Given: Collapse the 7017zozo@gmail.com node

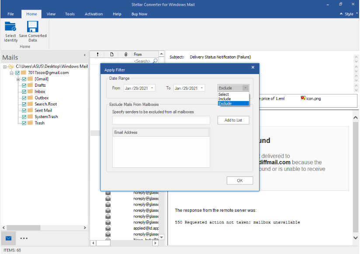Looking at the screenshot, I should coord(11,73).
